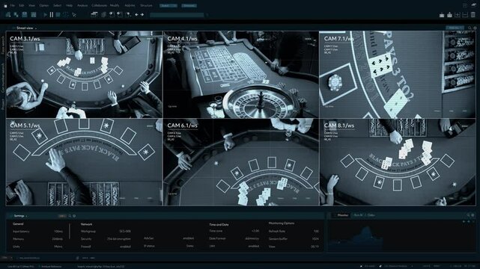Click the search icon in Settings panel header

(x=70, y=216)
